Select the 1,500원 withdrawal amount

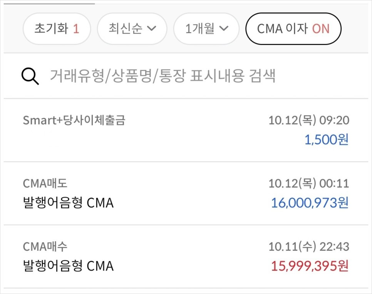pyautogui.click(x=327, y=139)
